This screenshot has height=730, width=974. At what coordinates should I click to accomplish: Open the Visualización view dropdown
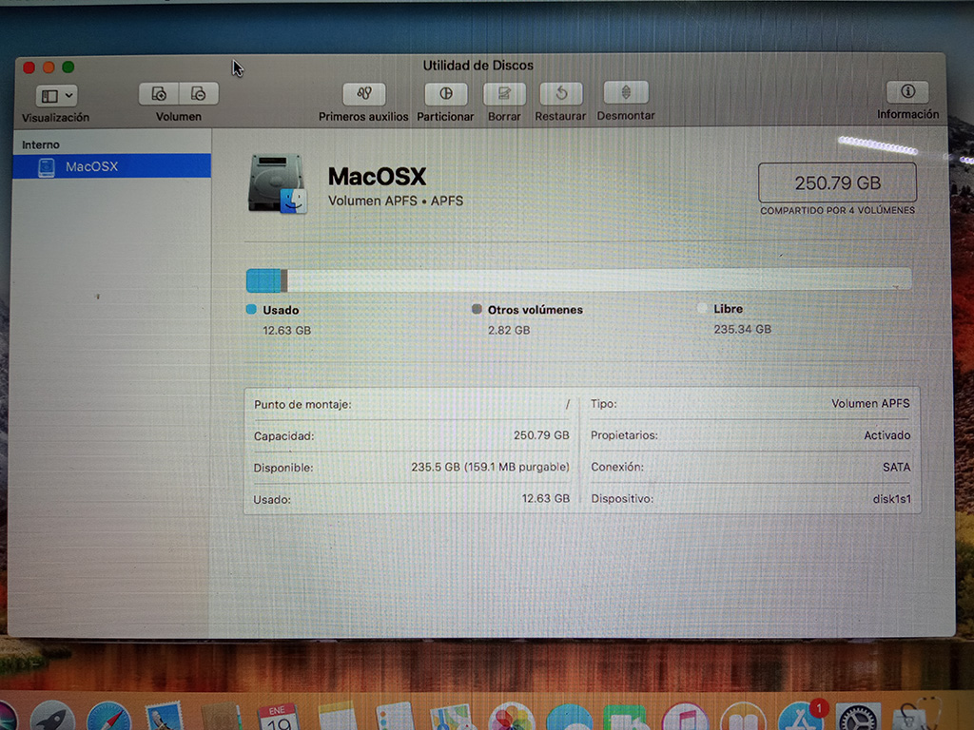coord(56,96)
